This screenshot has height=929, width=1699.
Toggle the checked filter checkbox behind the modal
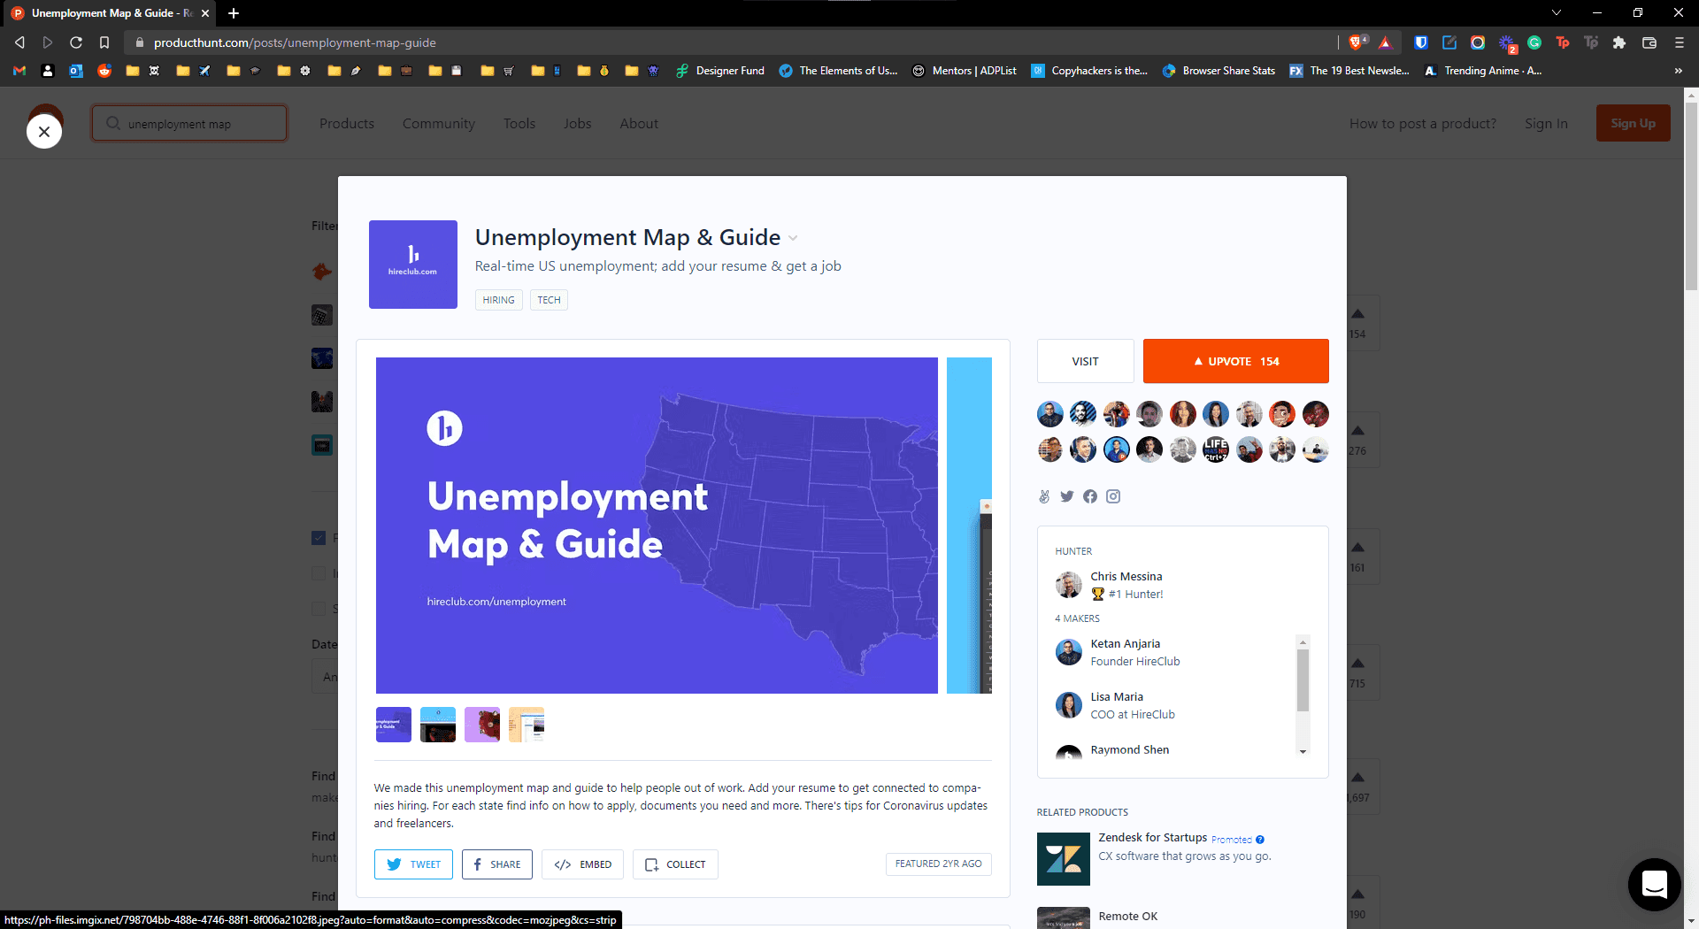tap(319, 538)
